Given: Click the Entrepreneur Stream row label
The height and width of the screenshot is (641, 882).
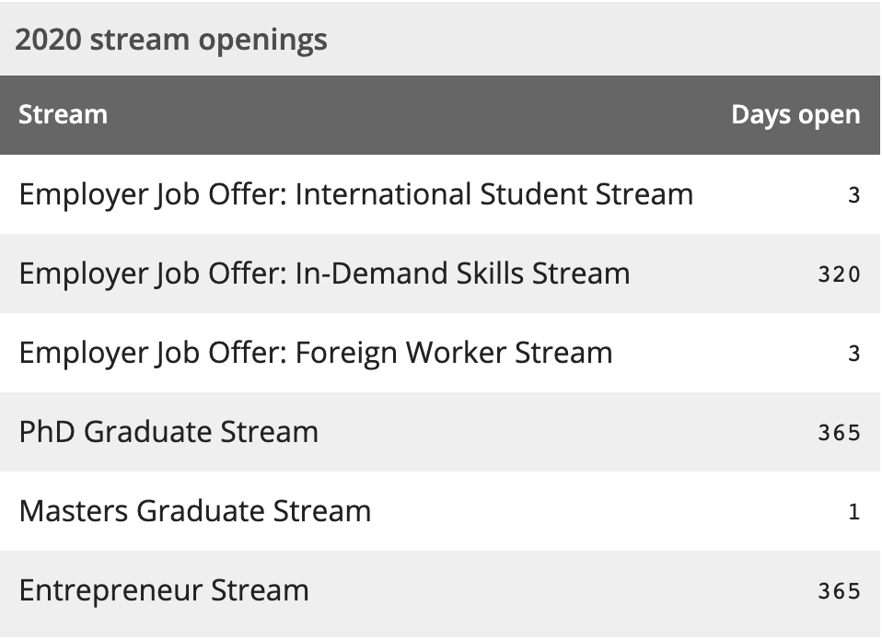Looking at the screenshot, I should (x=164, y=591).
